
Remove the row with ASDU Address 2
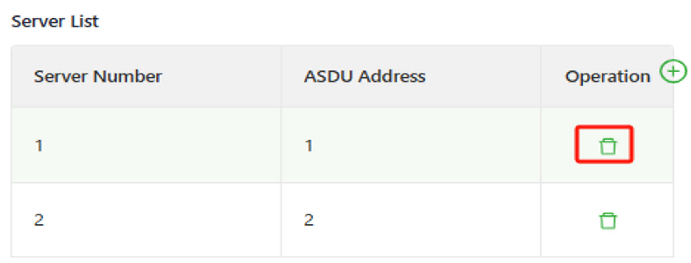(607, 221)
